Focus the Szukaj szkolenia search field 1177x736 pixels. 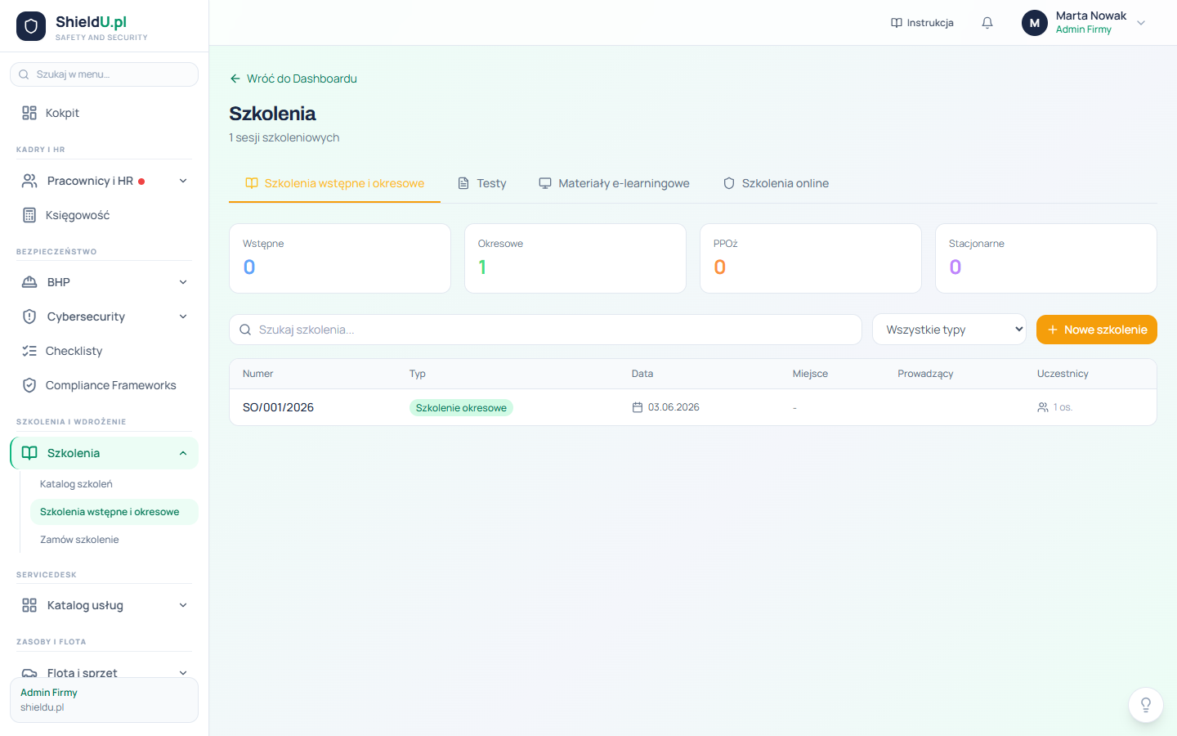coord(545,330)
